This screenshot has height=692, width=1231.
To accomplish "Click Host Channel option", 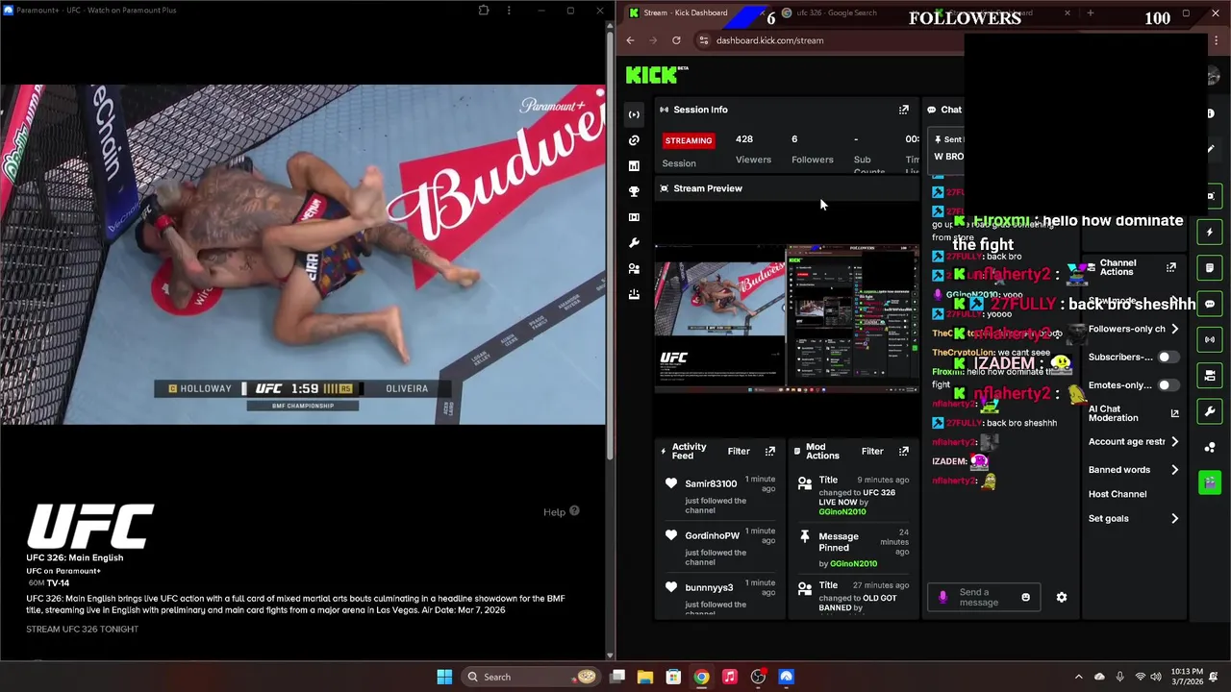I will coord(1117,494).
